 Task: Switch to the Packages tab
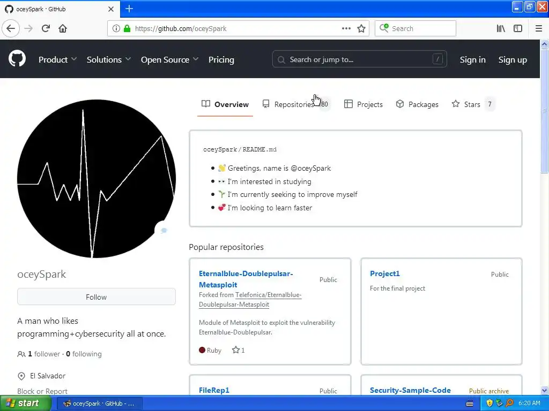[x=417, y=104]
